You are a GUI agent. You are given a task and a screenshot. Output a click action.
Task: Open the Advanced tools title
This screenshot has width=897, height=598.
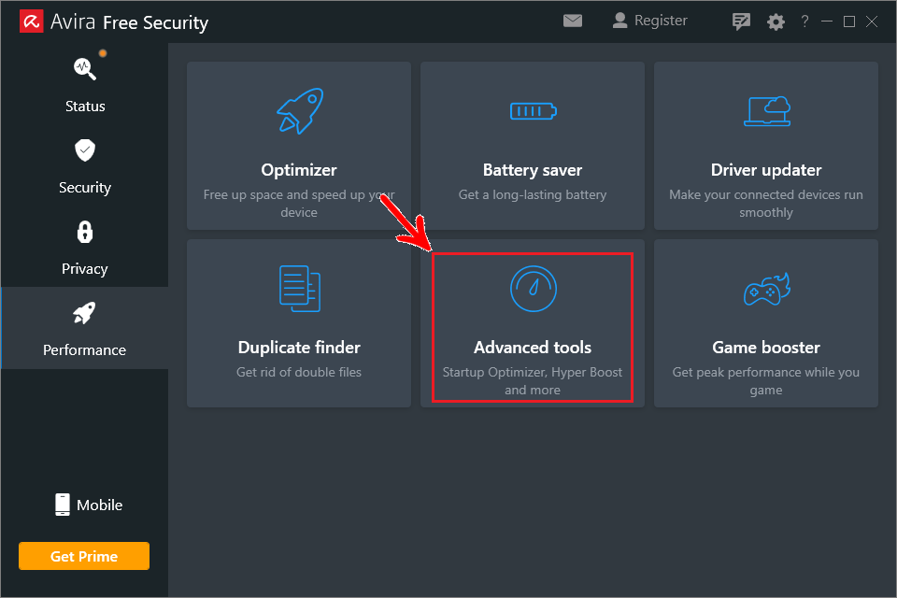[533, 348]
